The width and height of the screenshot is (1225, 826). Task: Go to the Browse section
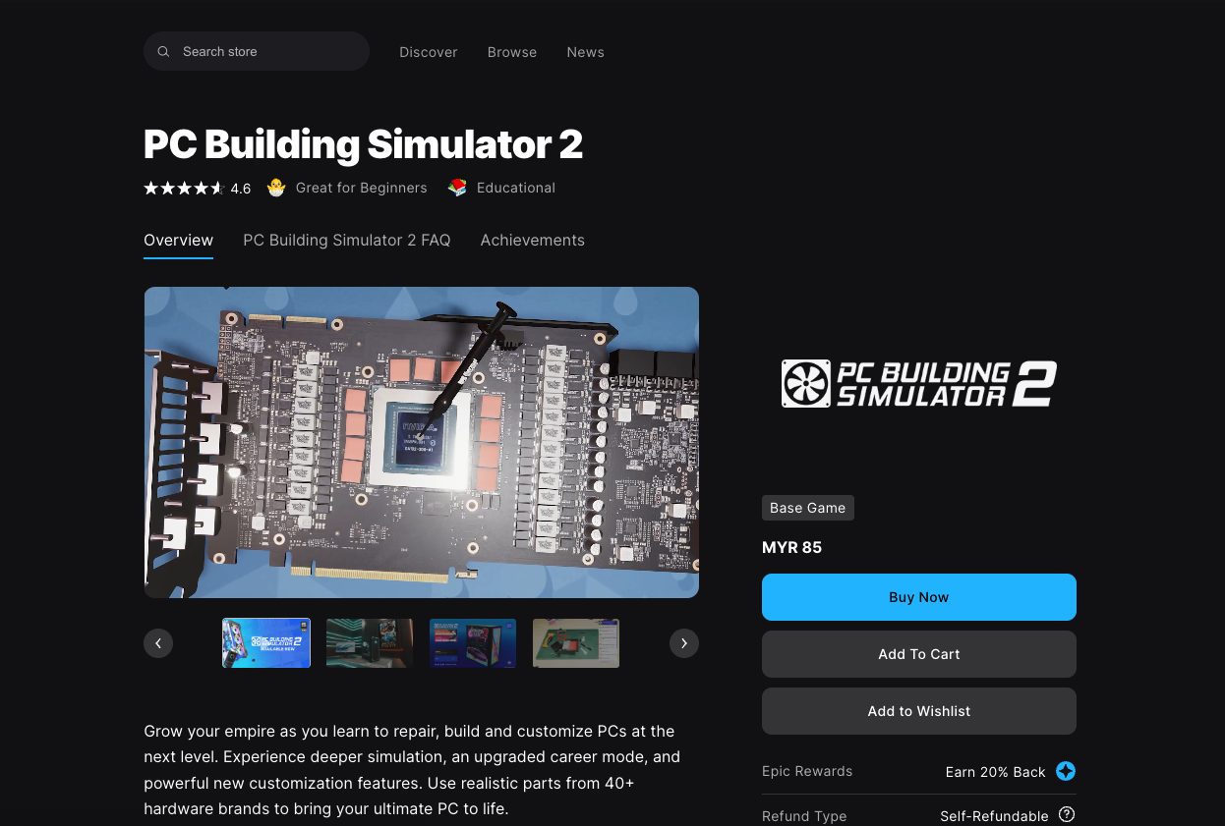point(512,52)
